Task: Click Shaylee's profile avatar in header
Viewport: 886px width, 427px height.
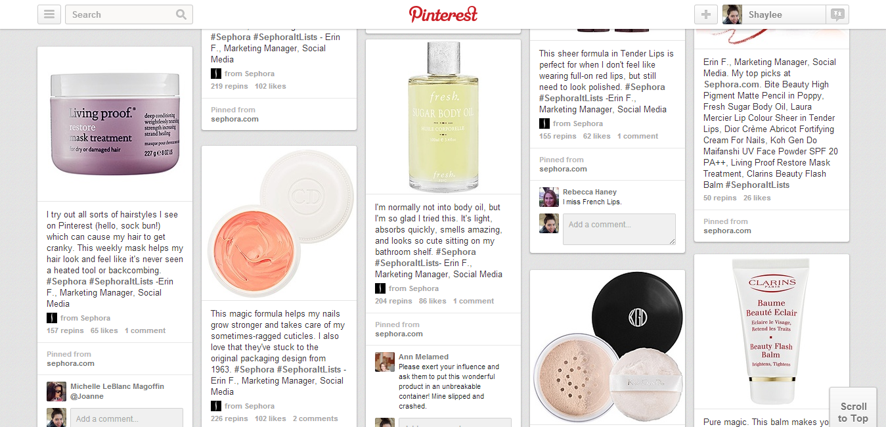Action: [732, 14]
